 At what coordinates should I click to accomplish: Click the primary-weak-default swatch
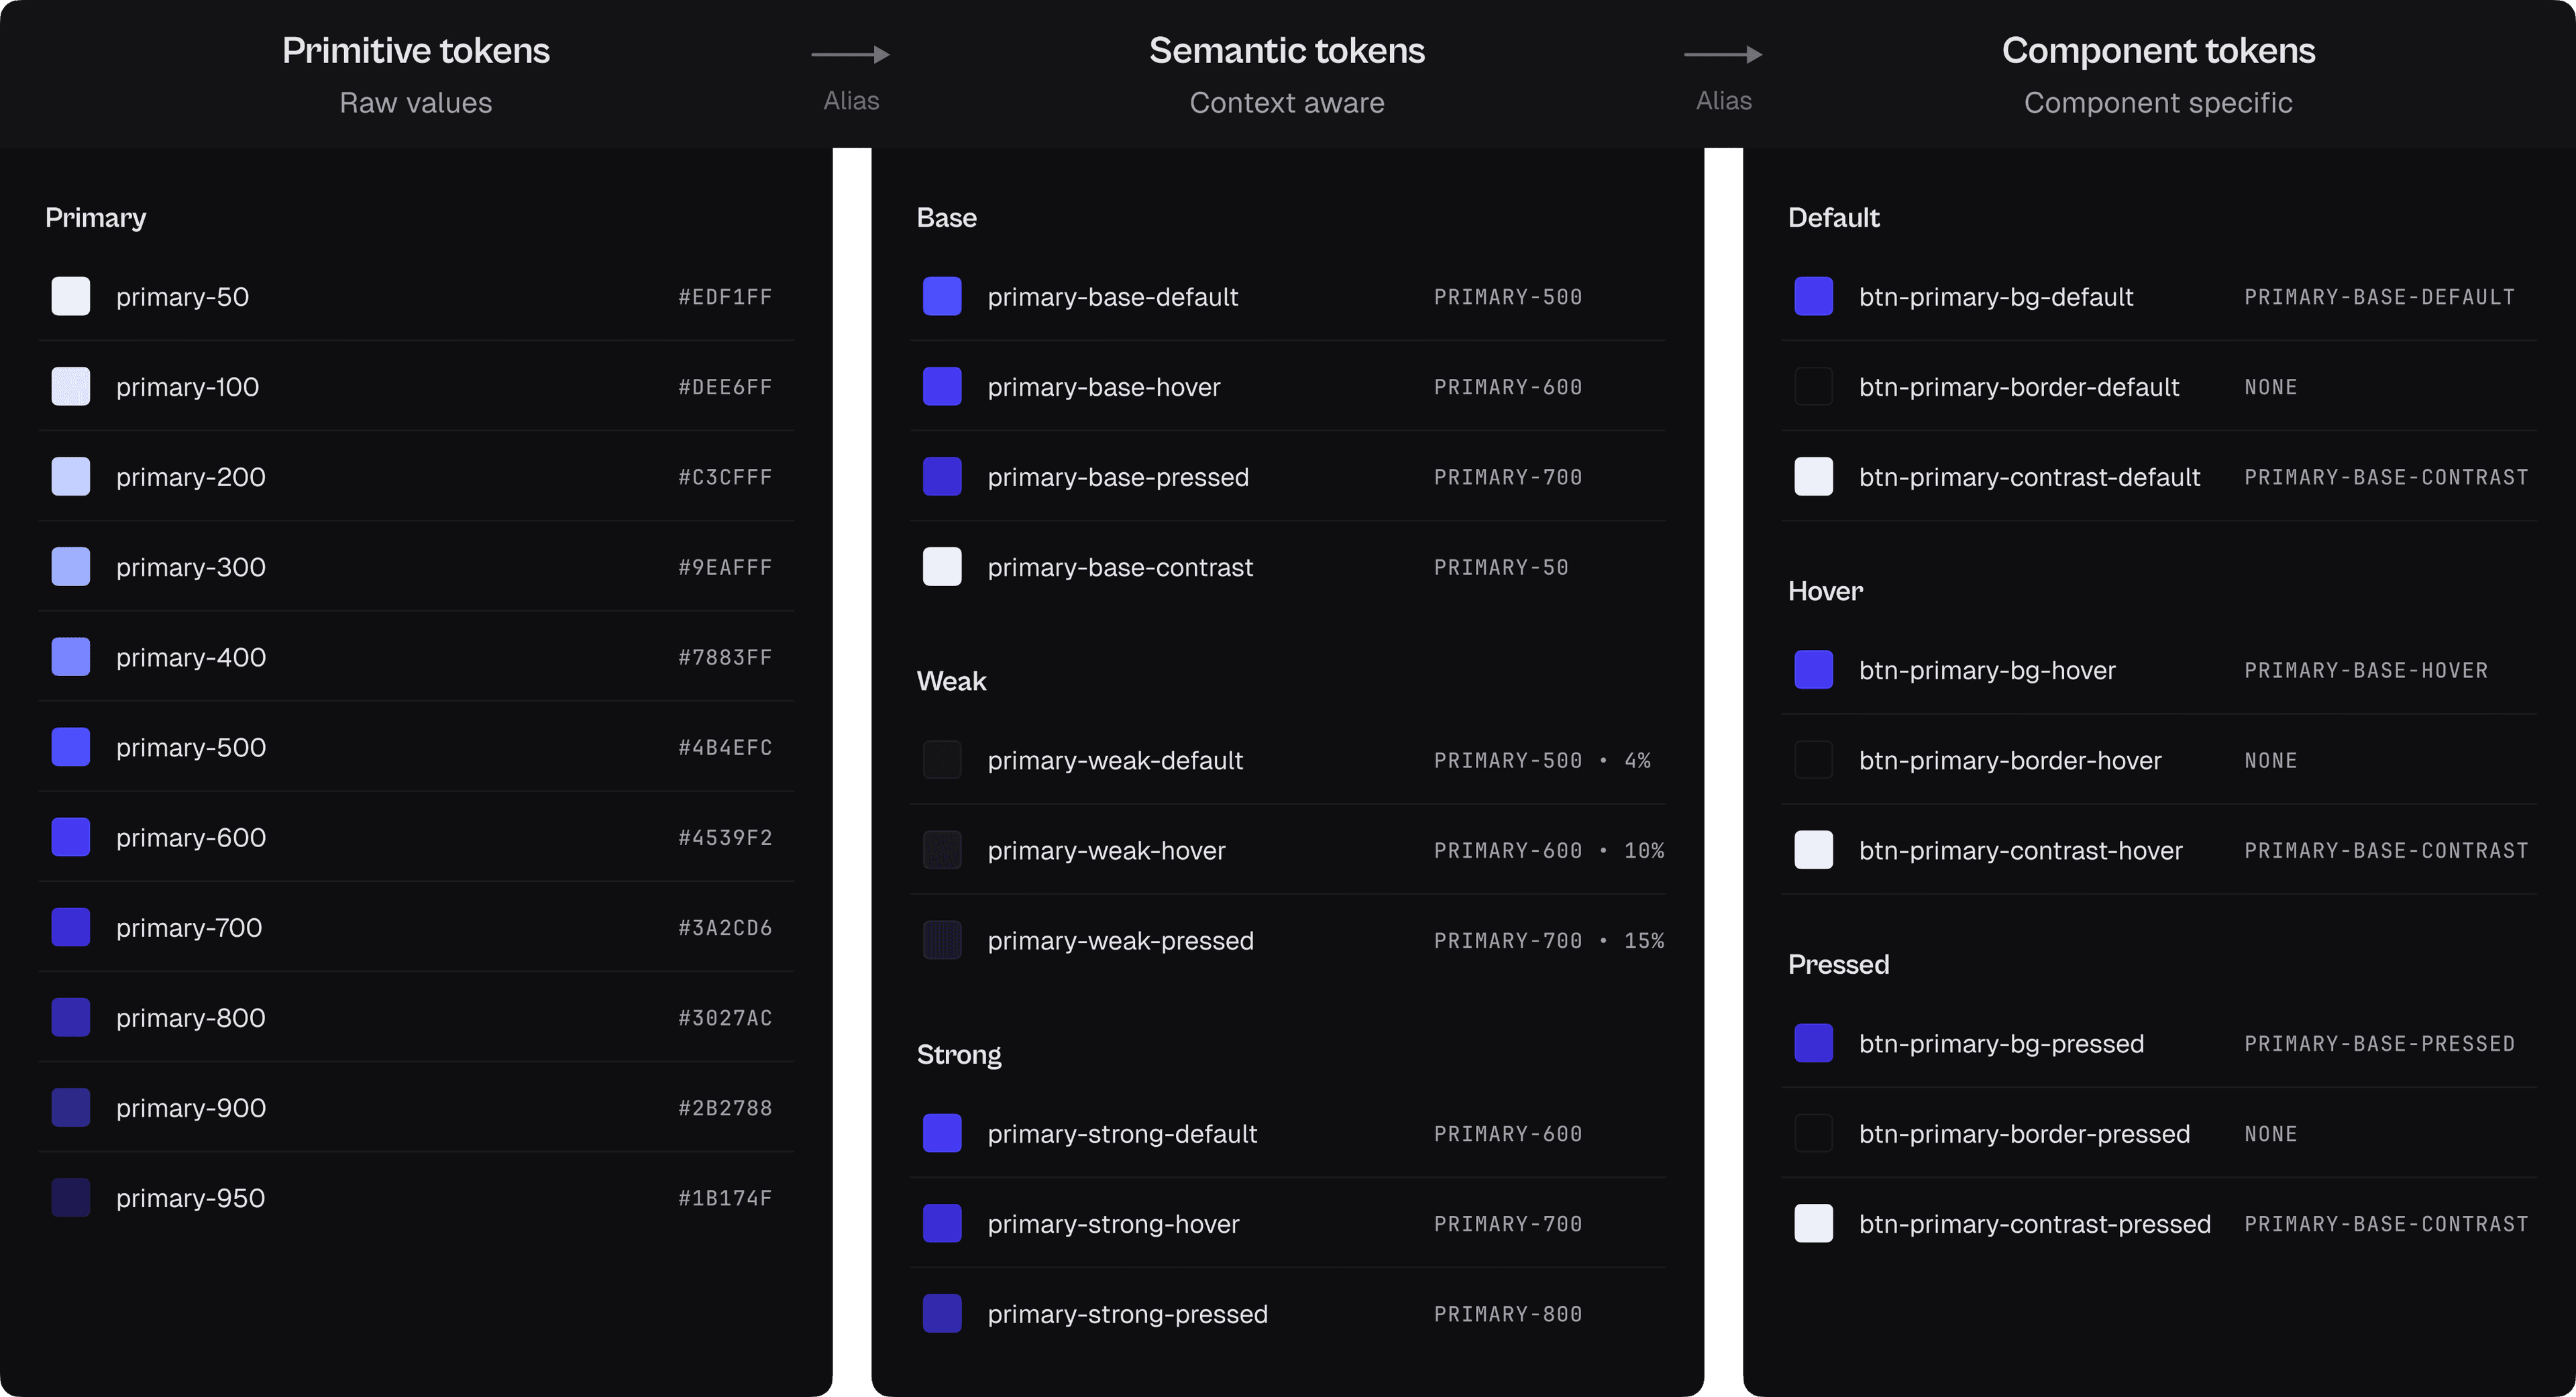[942, 760]
